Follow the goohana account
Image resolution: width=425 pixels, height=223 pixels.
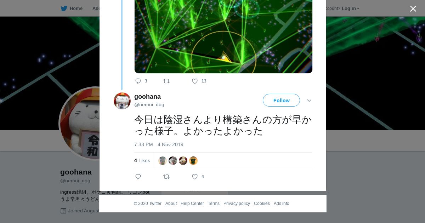click(281, 100)
